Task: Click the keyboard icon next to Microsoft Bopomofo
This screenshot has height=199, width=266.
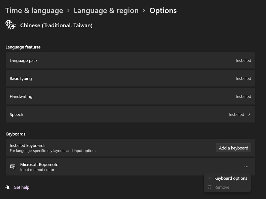Action: point(13,167)
